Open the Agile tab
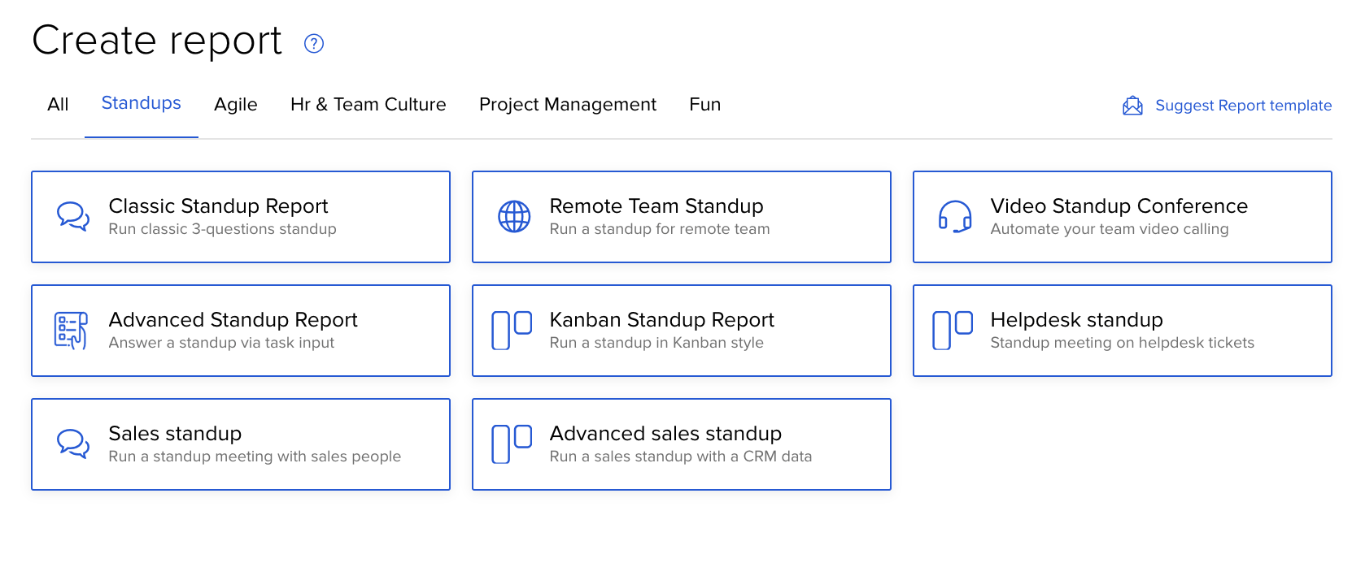The image size is (1365, 567). 235,105
